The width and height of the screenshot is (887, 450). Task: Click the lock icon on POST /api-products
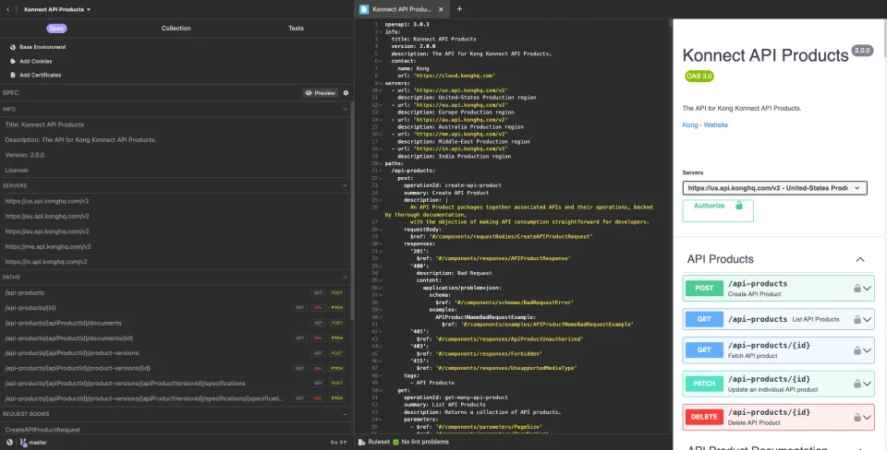click(857, 289)
